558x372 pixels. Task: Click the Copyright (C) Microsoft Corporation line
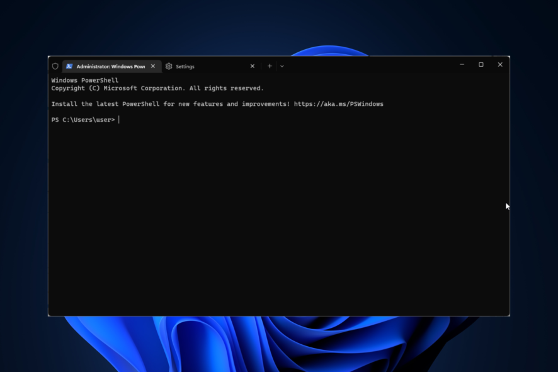pos(157,88)
